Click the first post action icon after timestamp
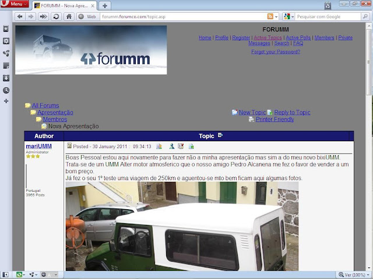 159,146
